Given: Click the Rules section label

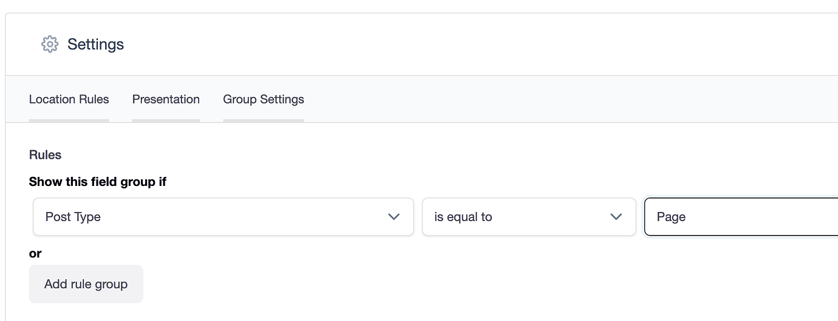Looking at the screenshot, I should (46, 155).
